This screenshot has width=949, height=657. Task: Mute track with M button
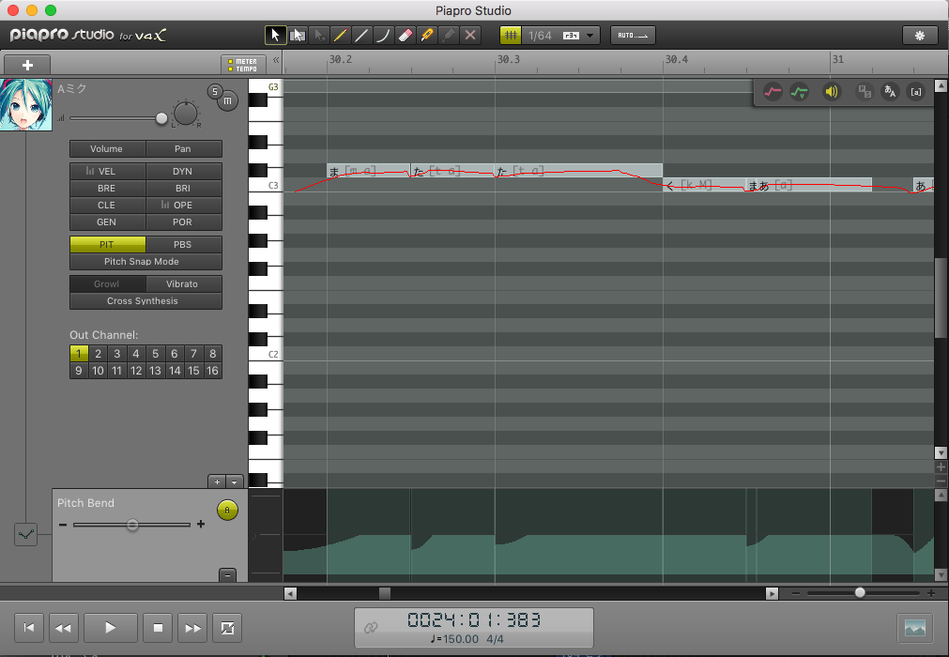click(x=227, y=101)
